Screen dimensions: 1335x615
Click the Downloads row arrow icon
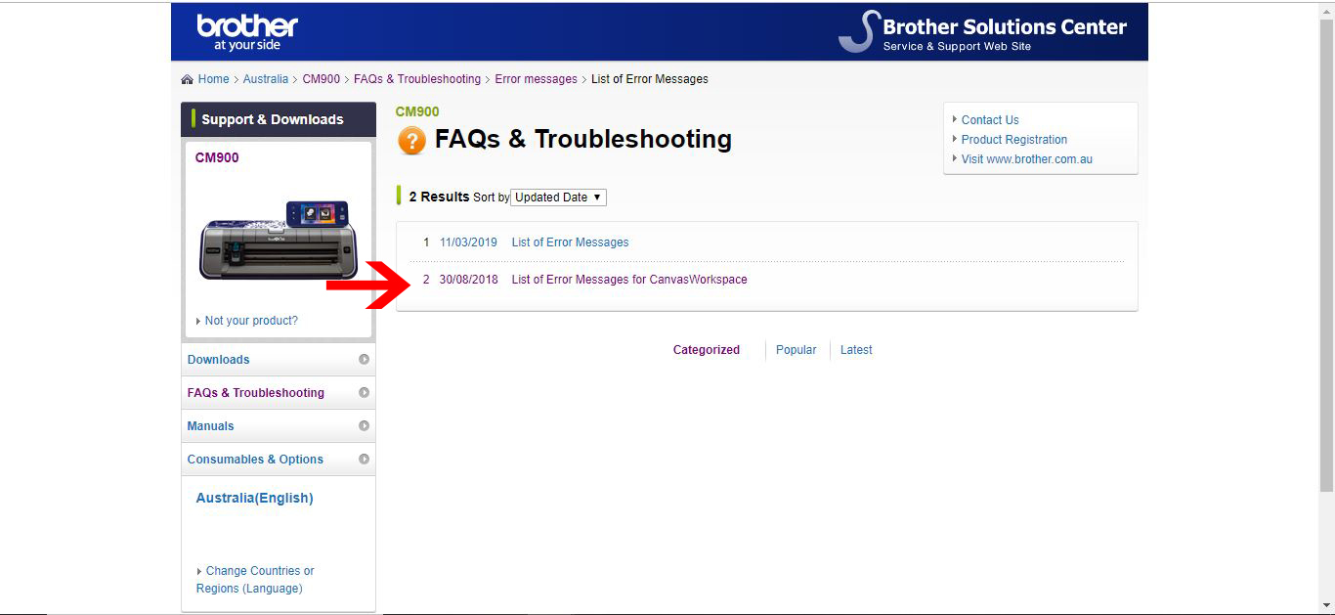pyautogui.click(x=364, y=360)
